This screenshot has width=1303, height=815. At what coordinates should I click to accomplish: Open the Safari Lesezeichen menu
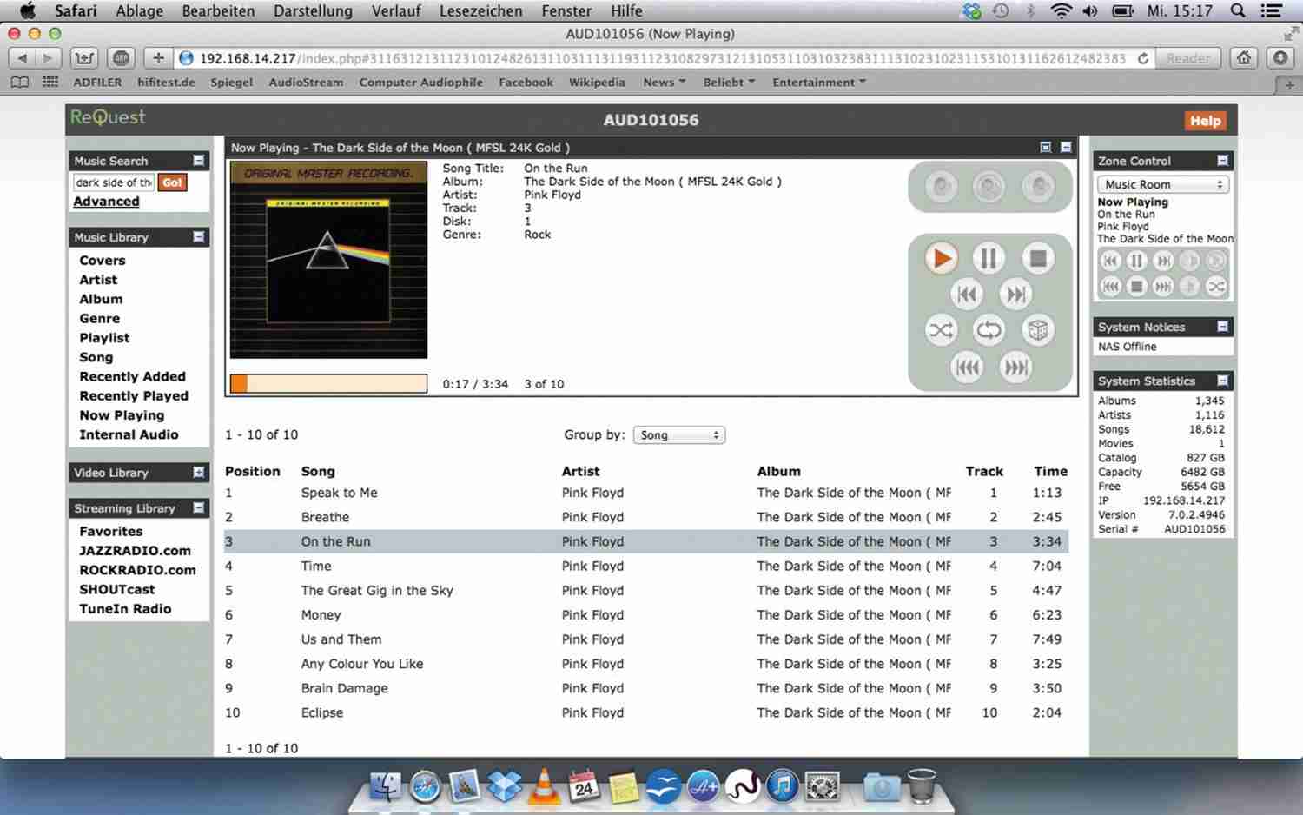[x=480, y=11]
